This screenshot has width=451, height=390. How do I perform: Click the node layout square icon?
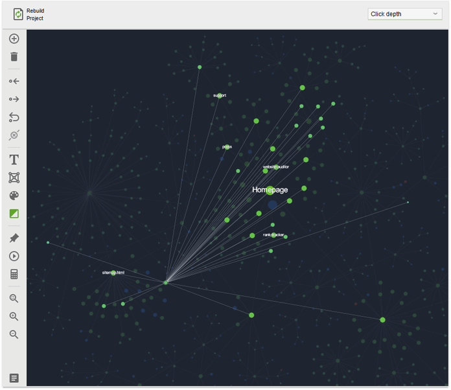(x=14, y=178)
